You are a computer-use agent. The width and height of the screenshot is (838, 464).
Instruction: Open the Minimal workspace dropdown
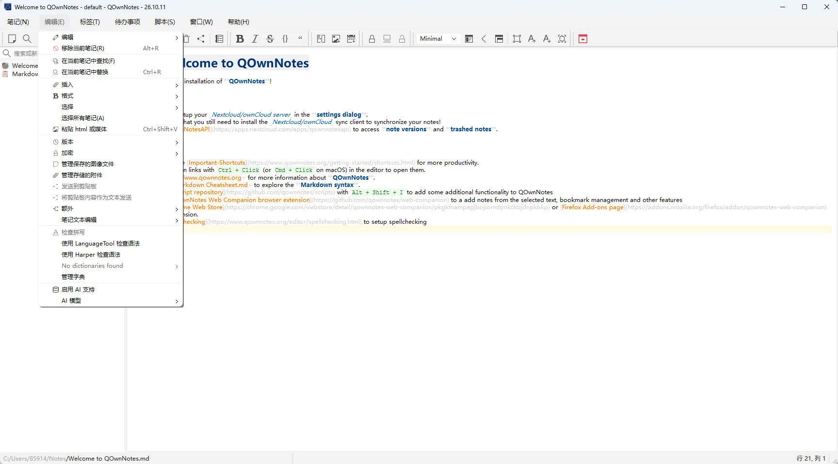coord(438,39)
